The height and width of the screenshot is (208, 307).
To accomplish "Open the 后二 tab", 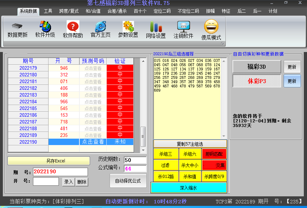I will click(x=242, y=11).
